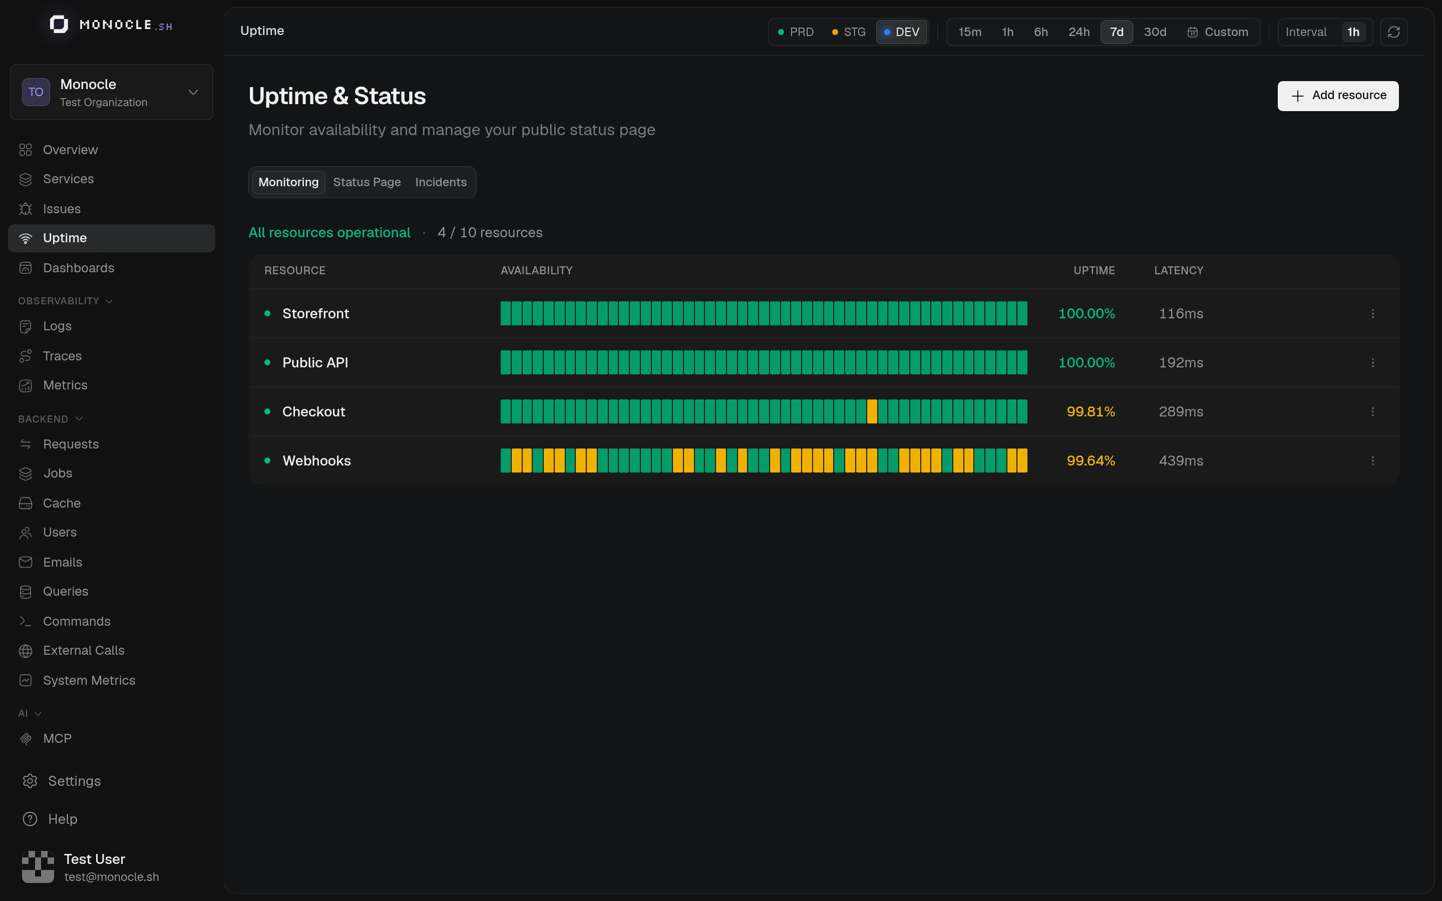The height and width of the screenshot is (901, 1442).
Task: Set time range to 15m
Action: pyautogui.click(x=969, y=32)
